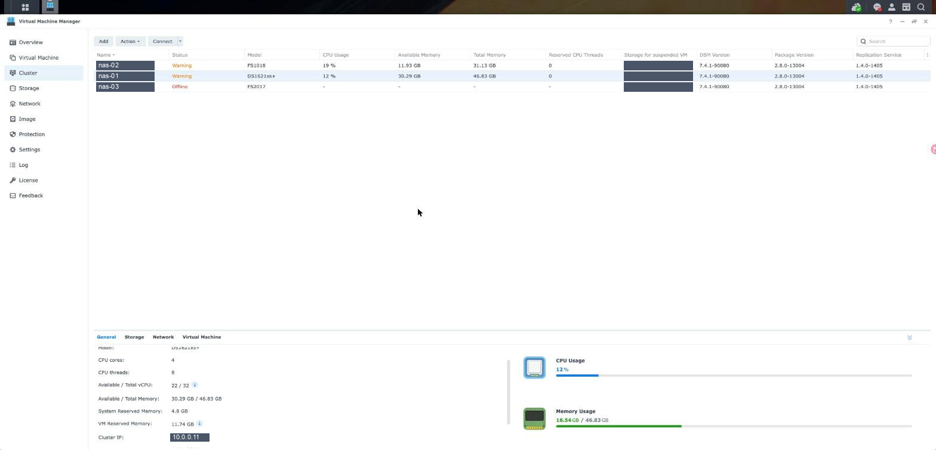
Task: Open the DSM Main Menu grid icon
Action: (25, 7)
